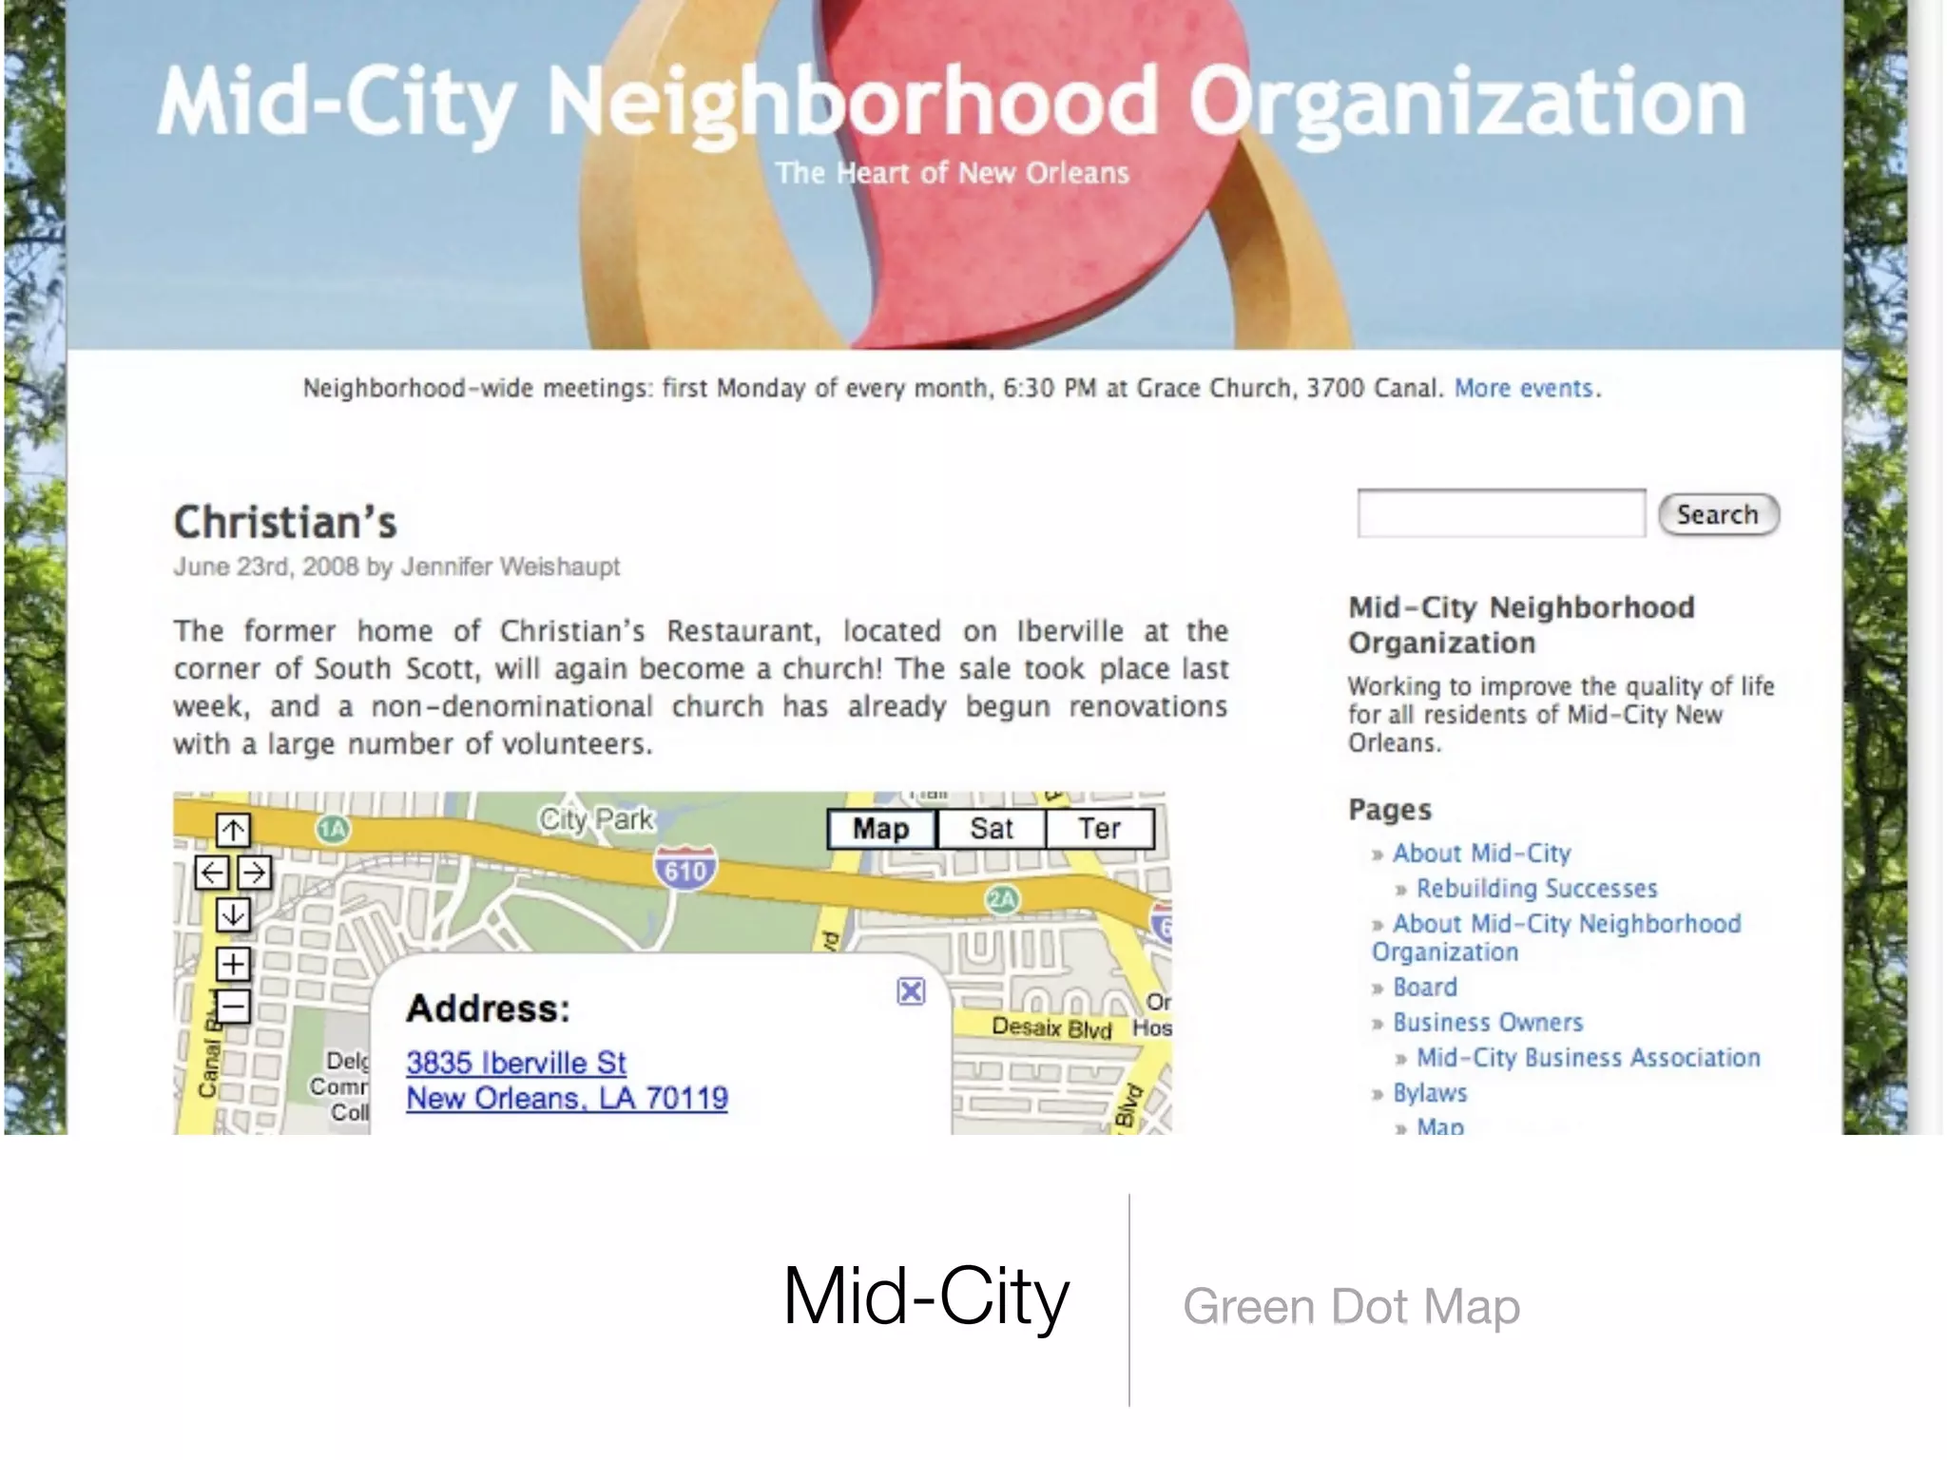Click the green 2A exit marker
The width and height of the screenshot is (1947, 1460).
click(1002, 899)
